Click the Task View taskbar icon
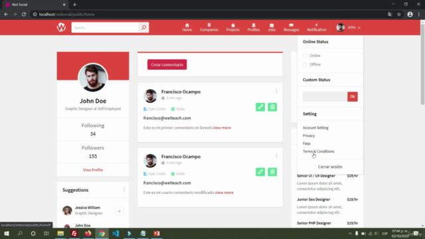425x239 pixels. (46, 233)
